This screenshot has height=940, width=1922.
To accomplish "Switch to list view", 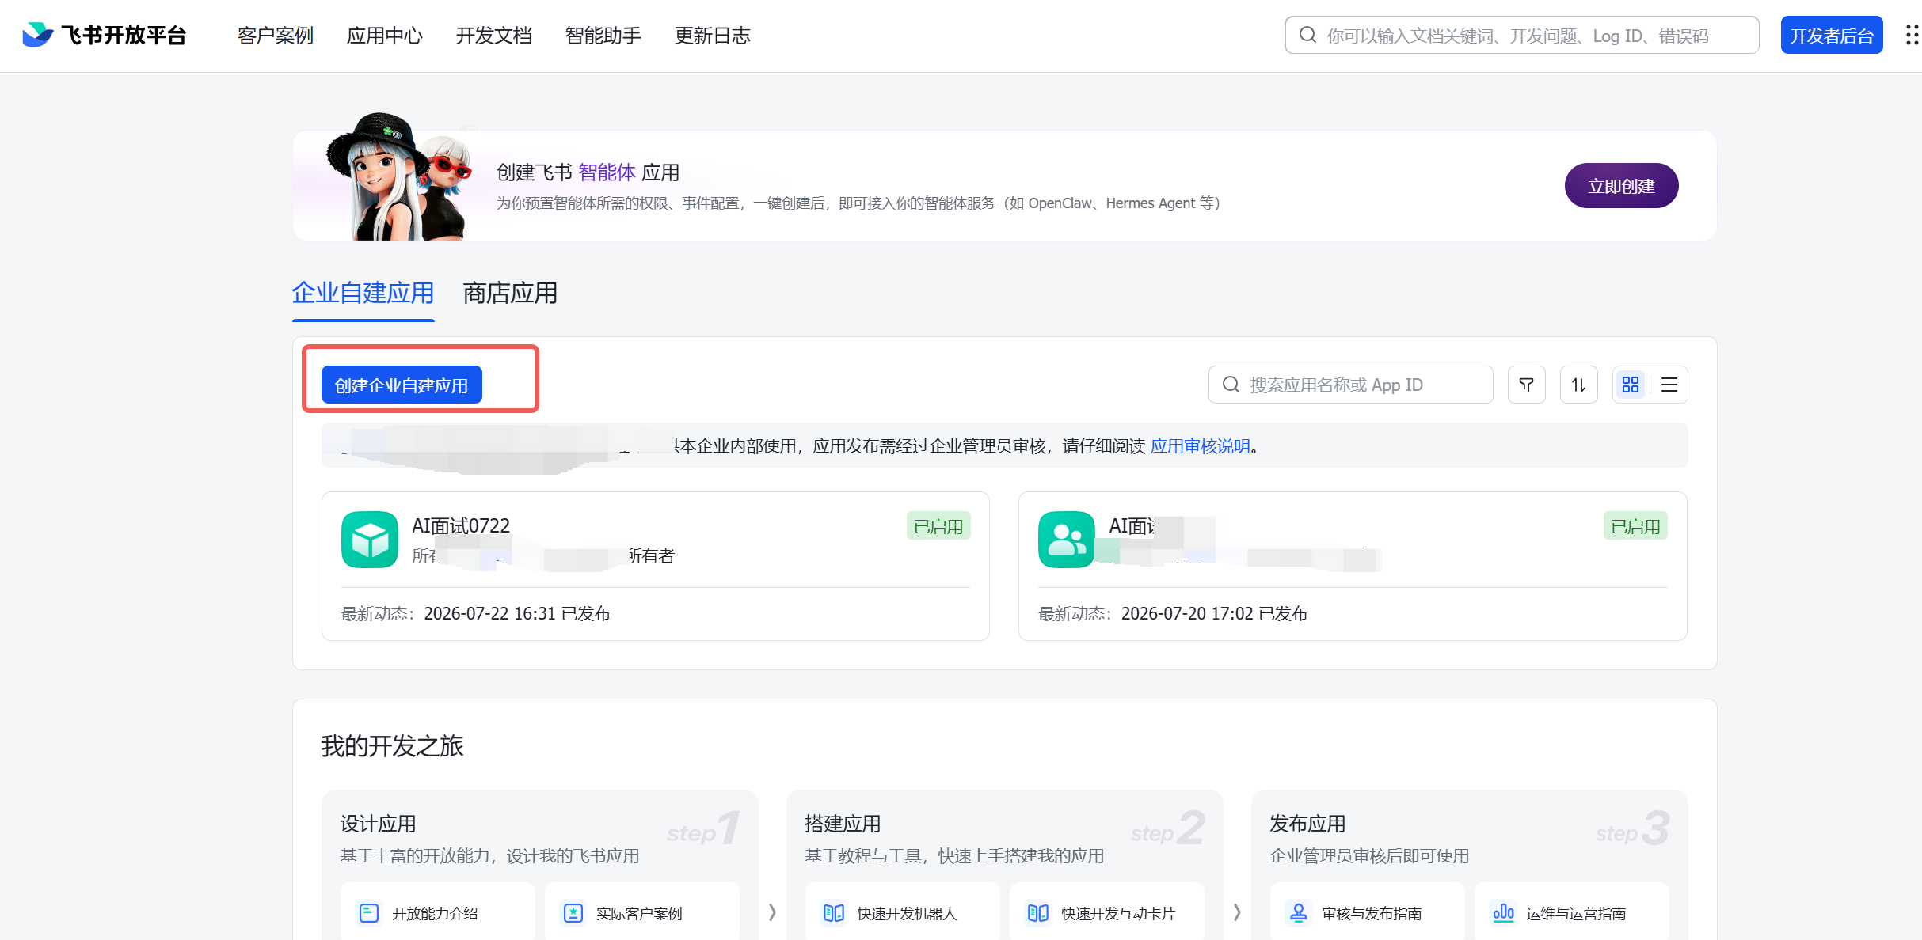I will tap(1669, 385).
